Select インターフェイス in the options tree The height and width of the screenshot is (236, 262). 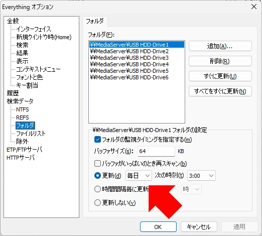pyautogui.click(x=34, y=29)
